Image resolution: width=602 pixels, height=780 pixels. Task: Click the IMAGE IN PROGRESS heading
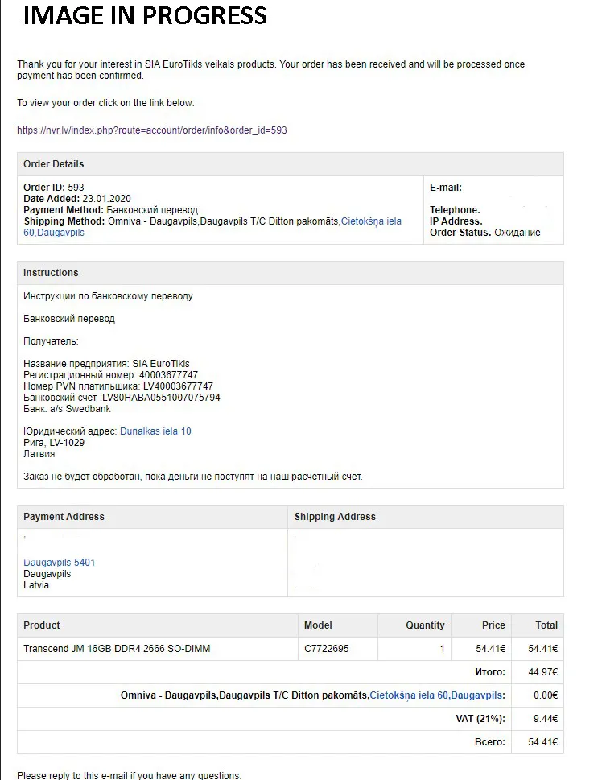coord(146,15)
